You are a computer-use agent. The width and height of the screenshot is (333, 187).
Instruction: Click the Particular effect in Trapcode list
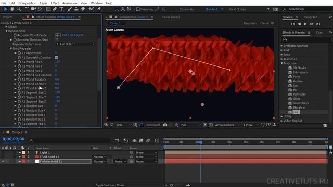click(299, 95)
